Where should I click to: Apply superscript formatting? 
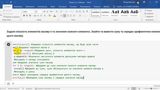41,15
